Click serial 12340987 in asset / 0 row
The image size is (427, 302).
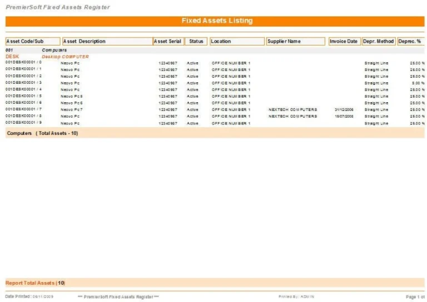168,63
